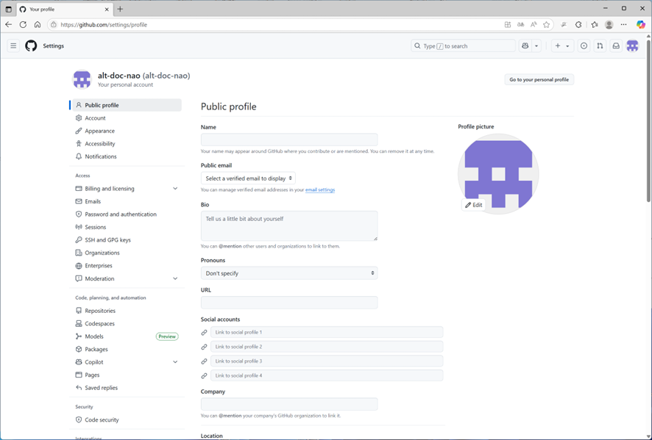Click the translate icon in address bar
This screenshot has width=652, height=440.
click(520, 24)
